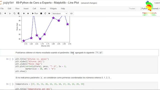Cut selected cells with scissors icon
Image resolution: width=160 pixels, height=90 pixels.
(10, 13)
